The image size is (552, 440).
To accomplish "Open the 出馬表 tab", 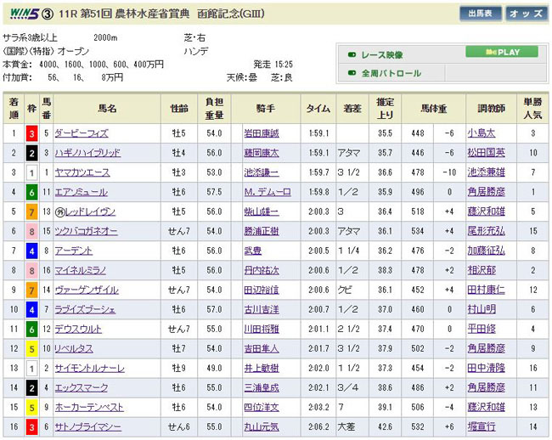I will tap(480, 14).
